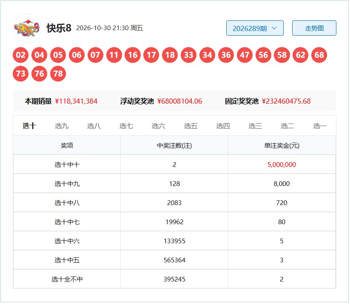Click the red ball number 02
The image size is (350, 304).
pyautogui.click(x=20, y=55)
